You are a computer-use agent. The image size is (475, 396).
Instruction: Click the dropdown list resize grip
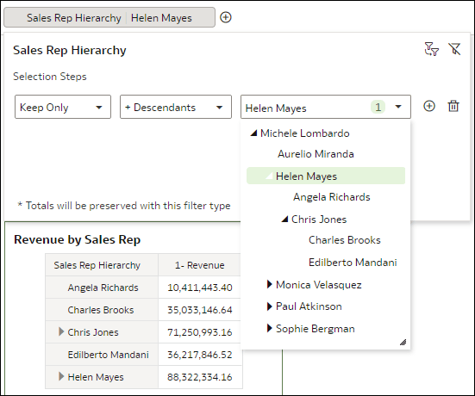point(403,342)
